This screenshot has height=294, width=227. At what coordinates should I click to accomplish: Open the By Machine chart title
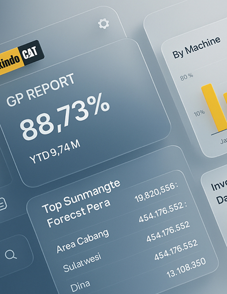(x=196, y=47)
